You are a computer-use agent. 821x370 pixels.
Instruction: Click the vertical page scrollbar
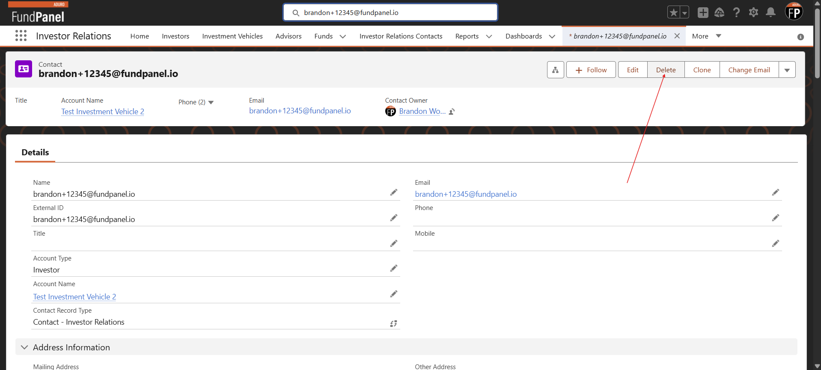pos(817,43)
